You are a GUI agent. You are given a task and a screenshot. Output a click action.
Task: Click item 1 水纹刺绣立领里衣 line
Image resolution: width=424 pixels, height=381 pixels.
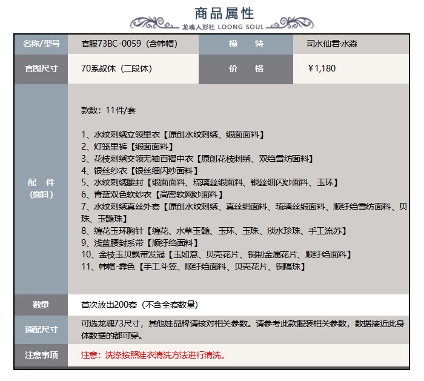(173, 134)
